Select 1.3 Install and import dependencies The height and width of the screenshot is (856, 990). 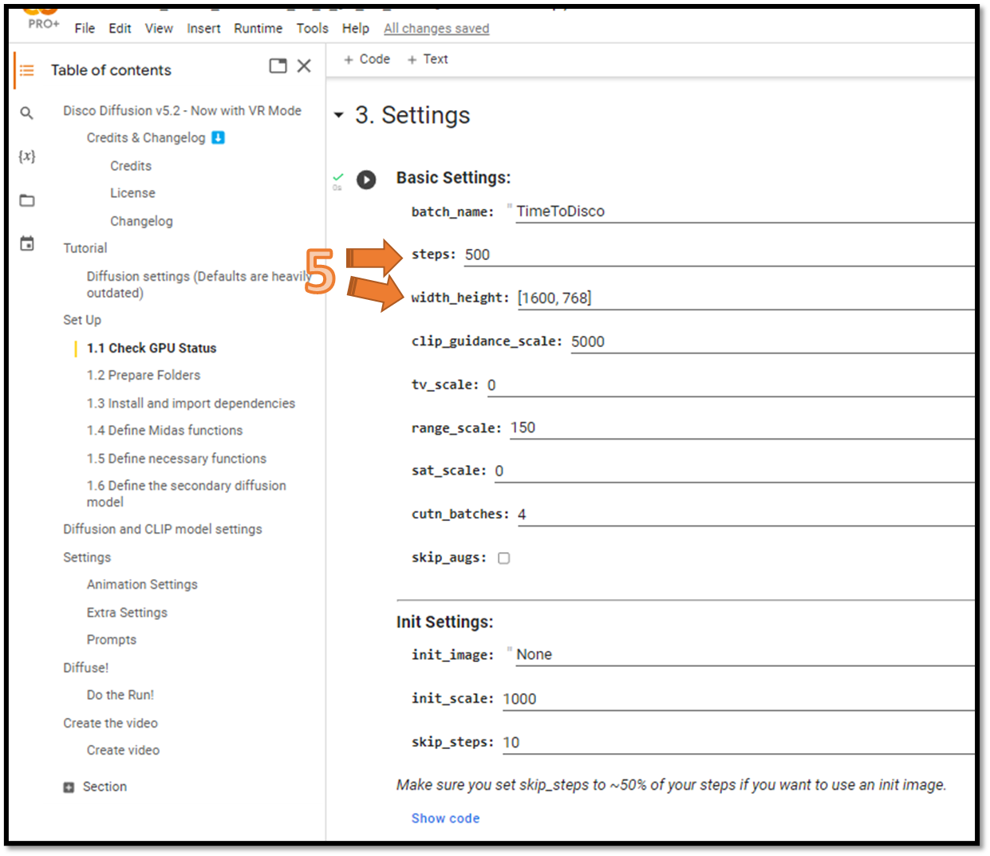pyautogui.click(x=191, y=403)
